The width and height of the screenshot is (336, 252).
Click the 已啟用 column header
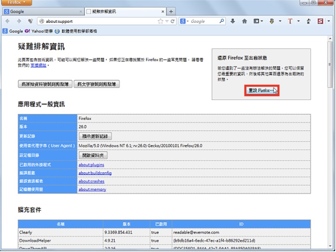[x=161, y=224]
